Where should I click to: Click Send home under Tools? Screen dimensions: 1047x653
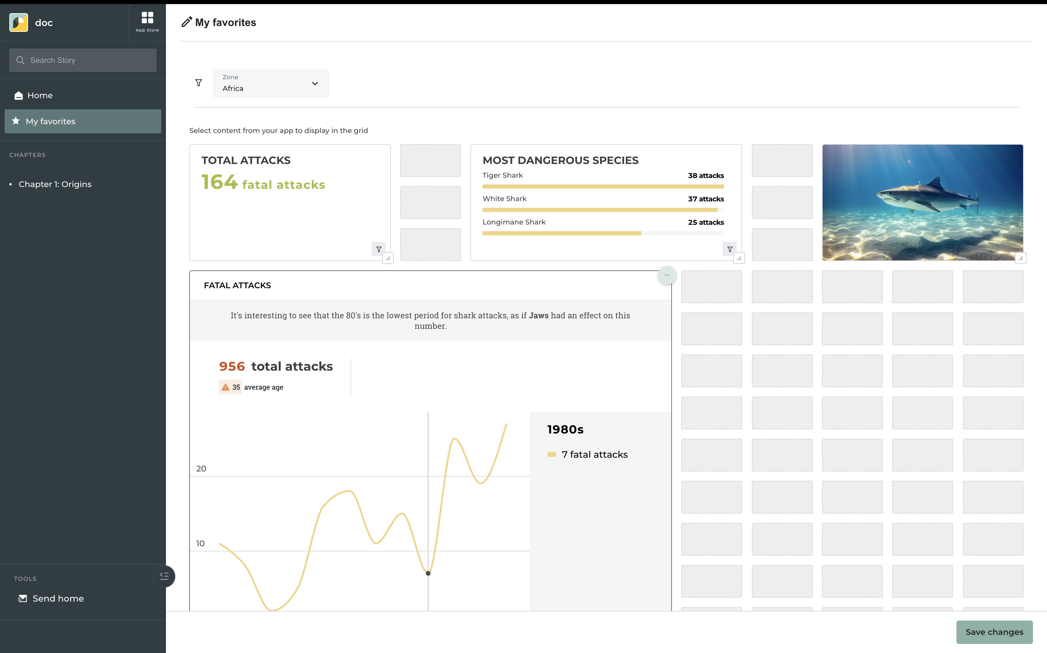tap(58, 599)
